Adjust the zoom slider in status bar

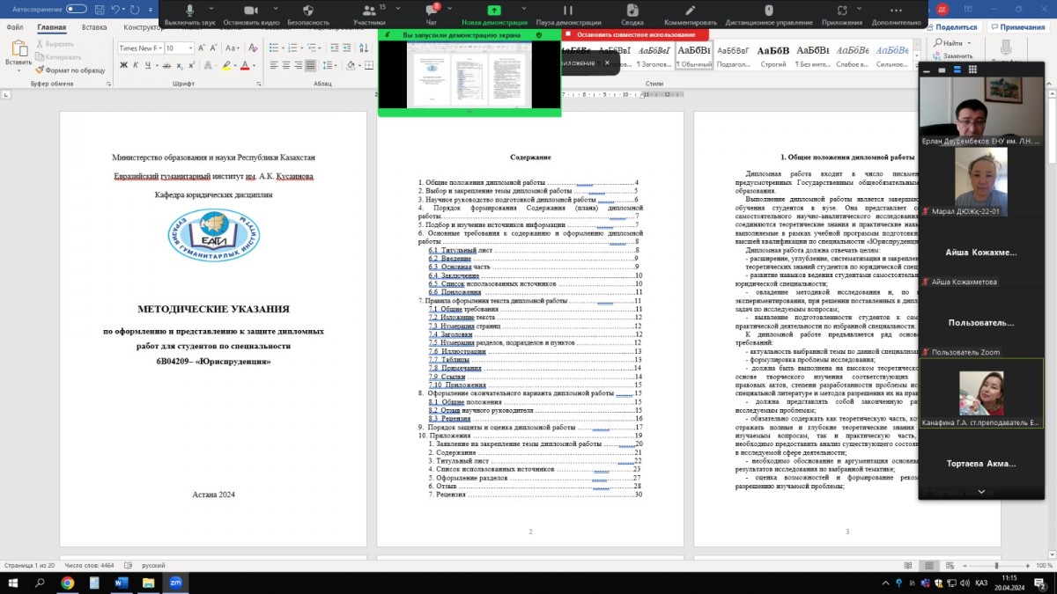(x=998, y=565)
